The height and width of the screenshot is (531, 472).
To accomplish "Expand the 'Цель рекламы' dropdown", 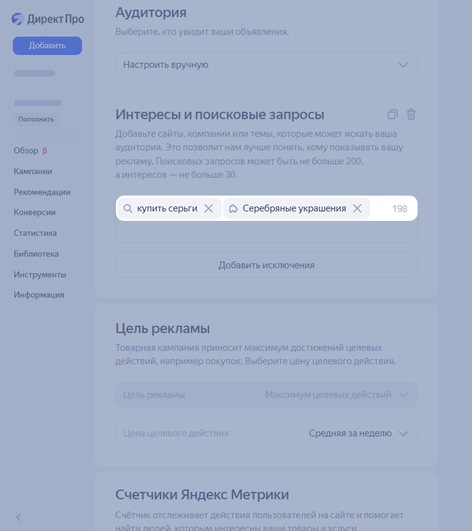I will coord(266,395).
